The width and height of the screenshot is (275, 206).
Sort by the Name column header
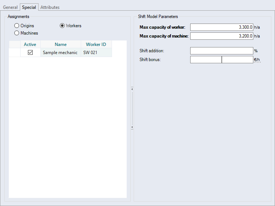[61, 45]
